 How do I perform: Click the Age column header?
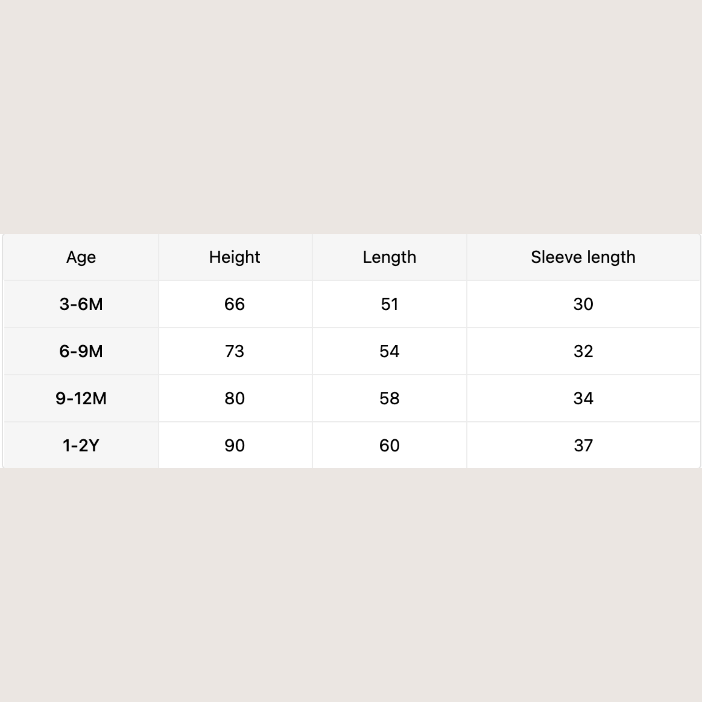[x=81, y=257]
